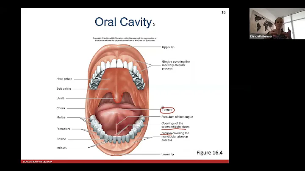Click the Elizabeth Behmer webcam thumbnail
This screenshot has height=171, width=305.
pyautogui.click(x=277, y=24)
